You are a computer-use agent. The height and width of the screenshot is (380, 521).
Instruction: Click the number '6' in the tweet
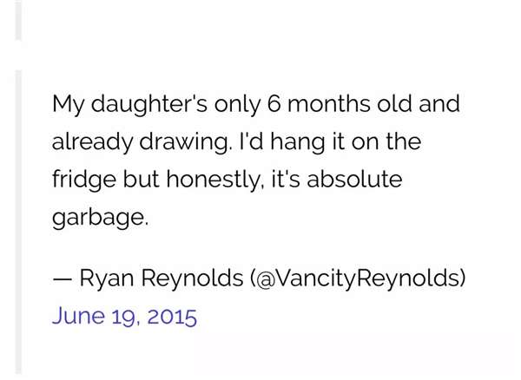point(274,104)
